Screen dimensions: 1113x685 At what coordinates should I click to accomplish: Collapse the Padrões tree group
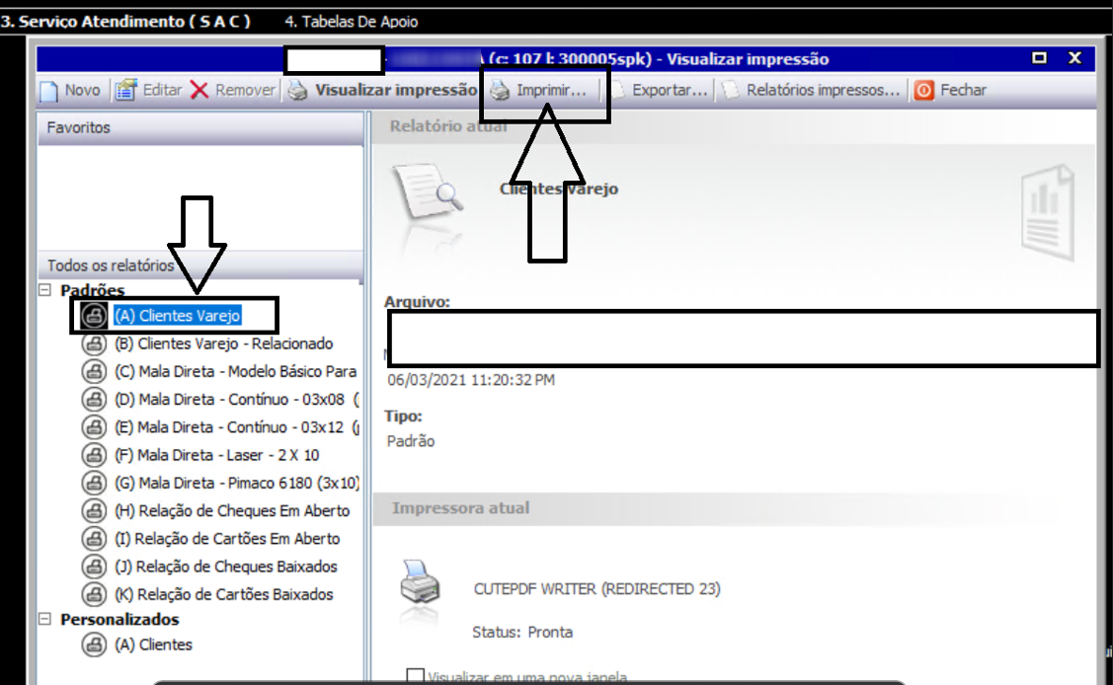pyautogui.click(x=44, y=289)
